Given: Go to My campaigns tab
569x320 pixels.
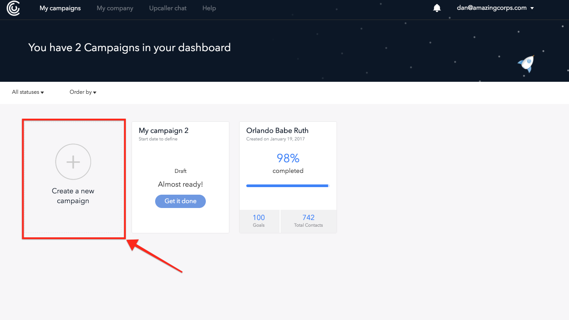Looking at the screenshot, I should [60, 8].
